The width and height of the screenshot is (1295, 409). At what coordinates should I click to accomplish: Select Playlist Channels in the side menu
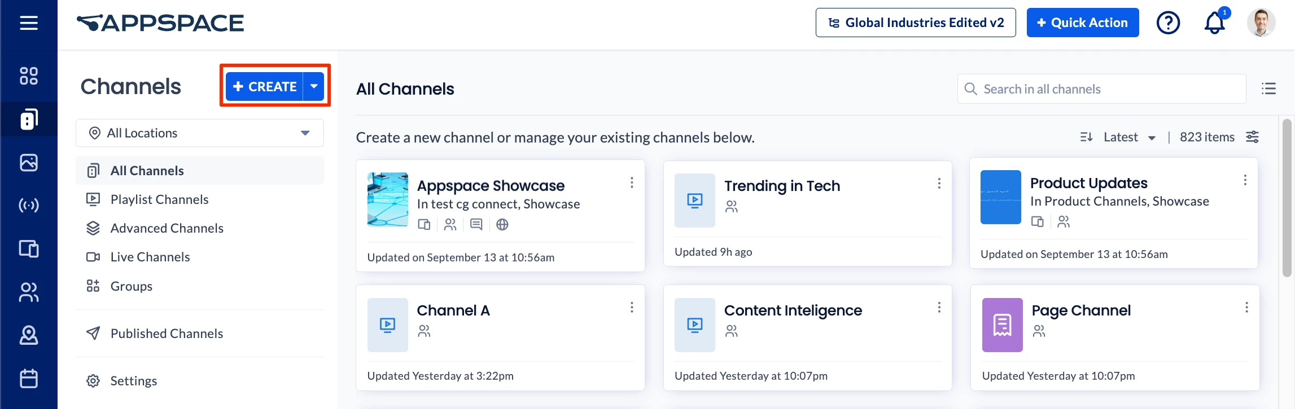[200, 199]
